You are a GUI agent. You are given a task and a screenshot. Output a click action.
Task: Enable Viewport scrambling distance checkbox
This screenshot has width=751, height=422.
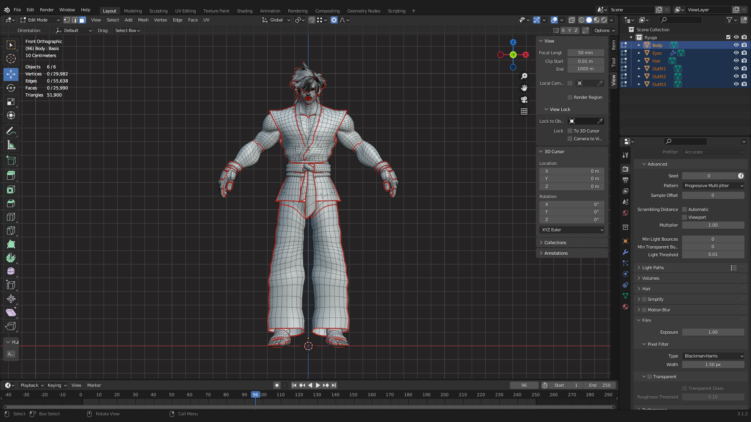(x=685, y=217)
